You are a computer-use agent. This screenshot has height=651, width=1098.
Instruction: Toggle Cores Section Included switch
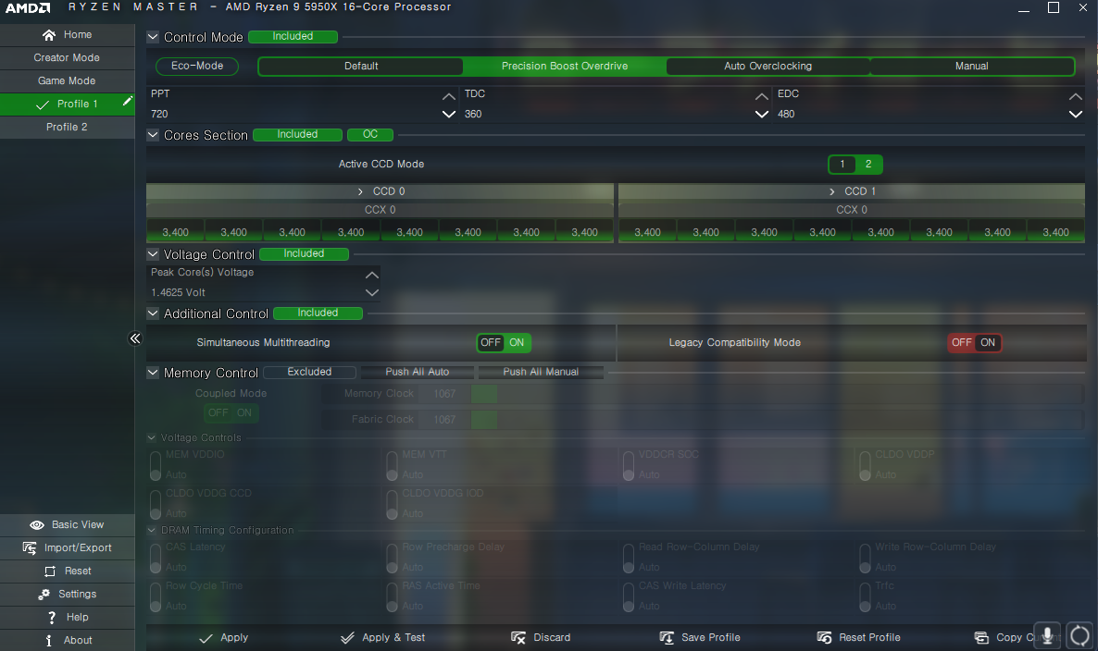[x=297, y=134]
